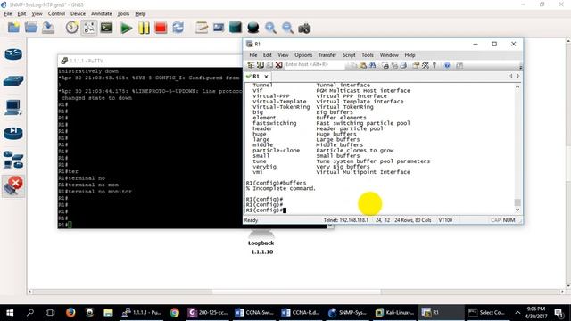The width and height of the screenshot is (571, 321).
Task: Open console to all devices icon
Action: tap(106, 28)
